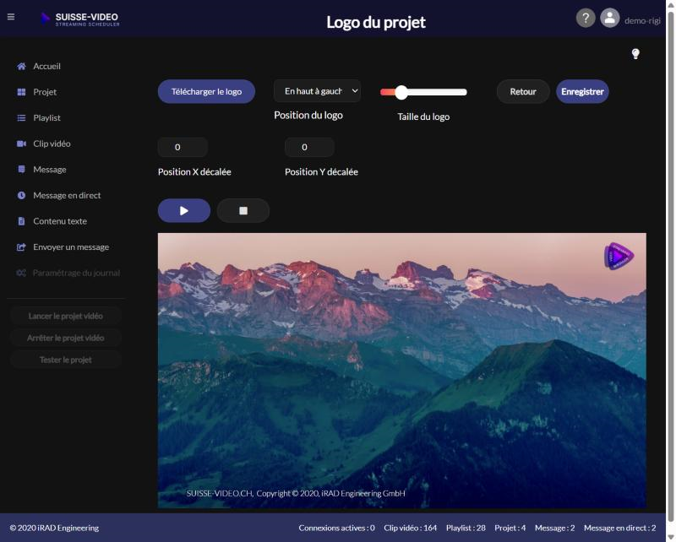Click the © 2020 iRAD Engineering footer text
676x542 pixels.
click(x=54, y=528)
